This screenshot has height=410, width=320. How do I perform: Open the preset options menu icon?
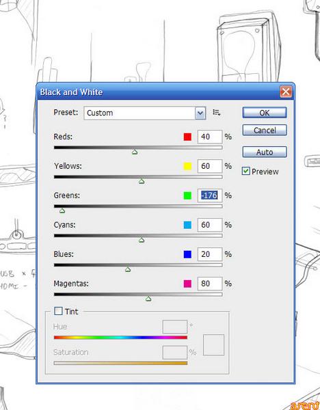click(x=216, y=113)
